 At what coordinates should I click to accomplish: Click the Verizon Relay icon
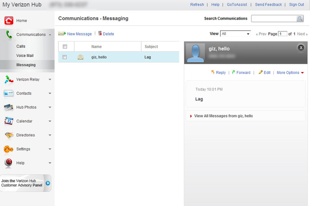[9, 79]
